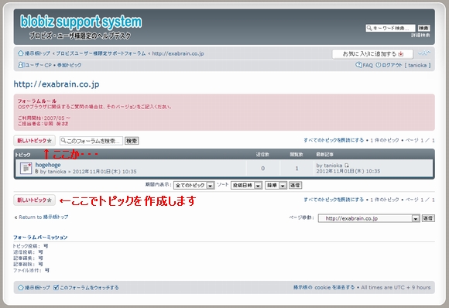Focus the keyword search field in header
449x308 pixels.
[x=390, y=28]
